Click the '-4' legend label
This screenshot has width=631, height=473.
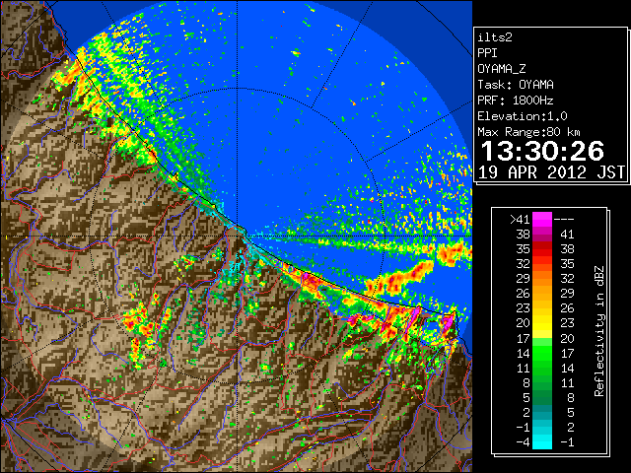[x=523, y=442]
